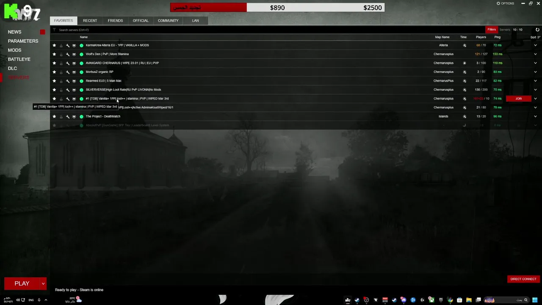Image resolution: width=542 pixels, height=305 pixels.
Task: Expand Rearmed EU3 row chevron
Action: tap(535, 81)
